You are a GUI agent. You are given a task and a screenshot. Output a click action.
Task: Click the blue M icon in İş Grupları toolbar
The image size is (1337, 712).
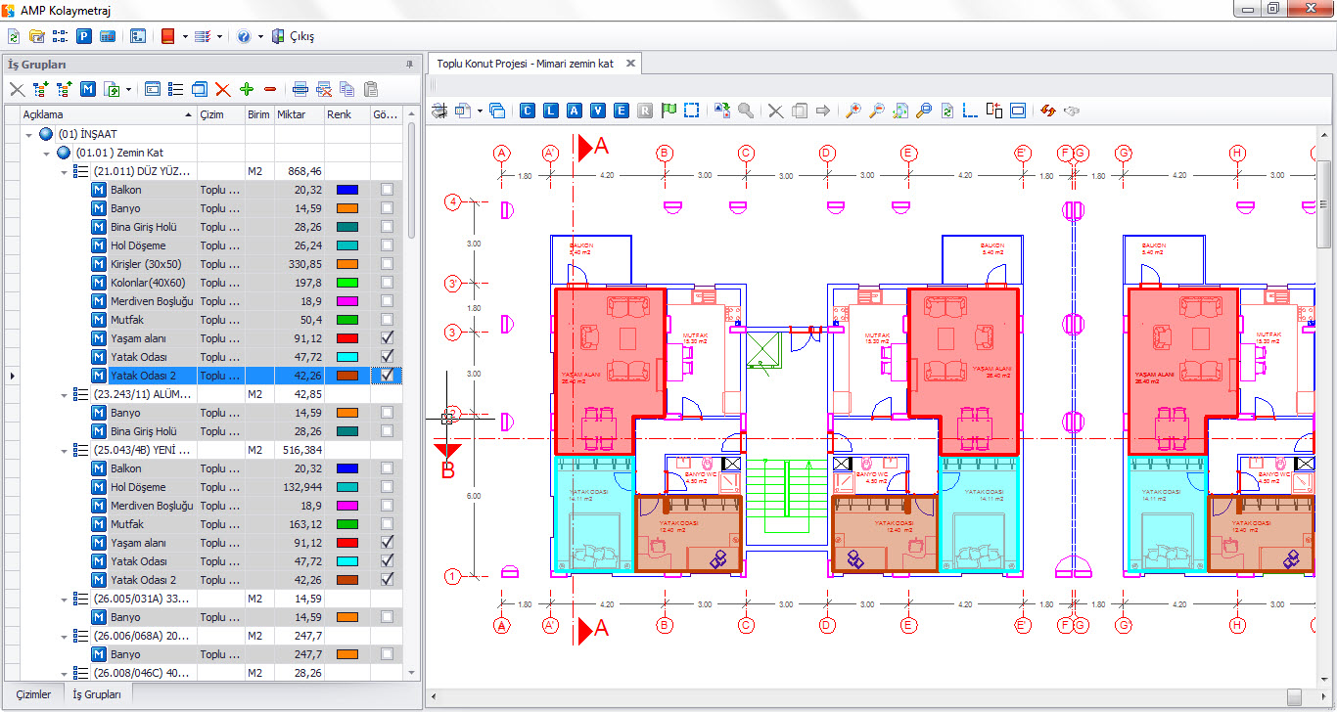pos(88,89)
